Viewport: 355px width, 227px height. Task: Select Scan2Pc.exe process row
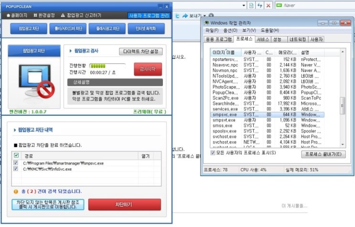(267, 98)
